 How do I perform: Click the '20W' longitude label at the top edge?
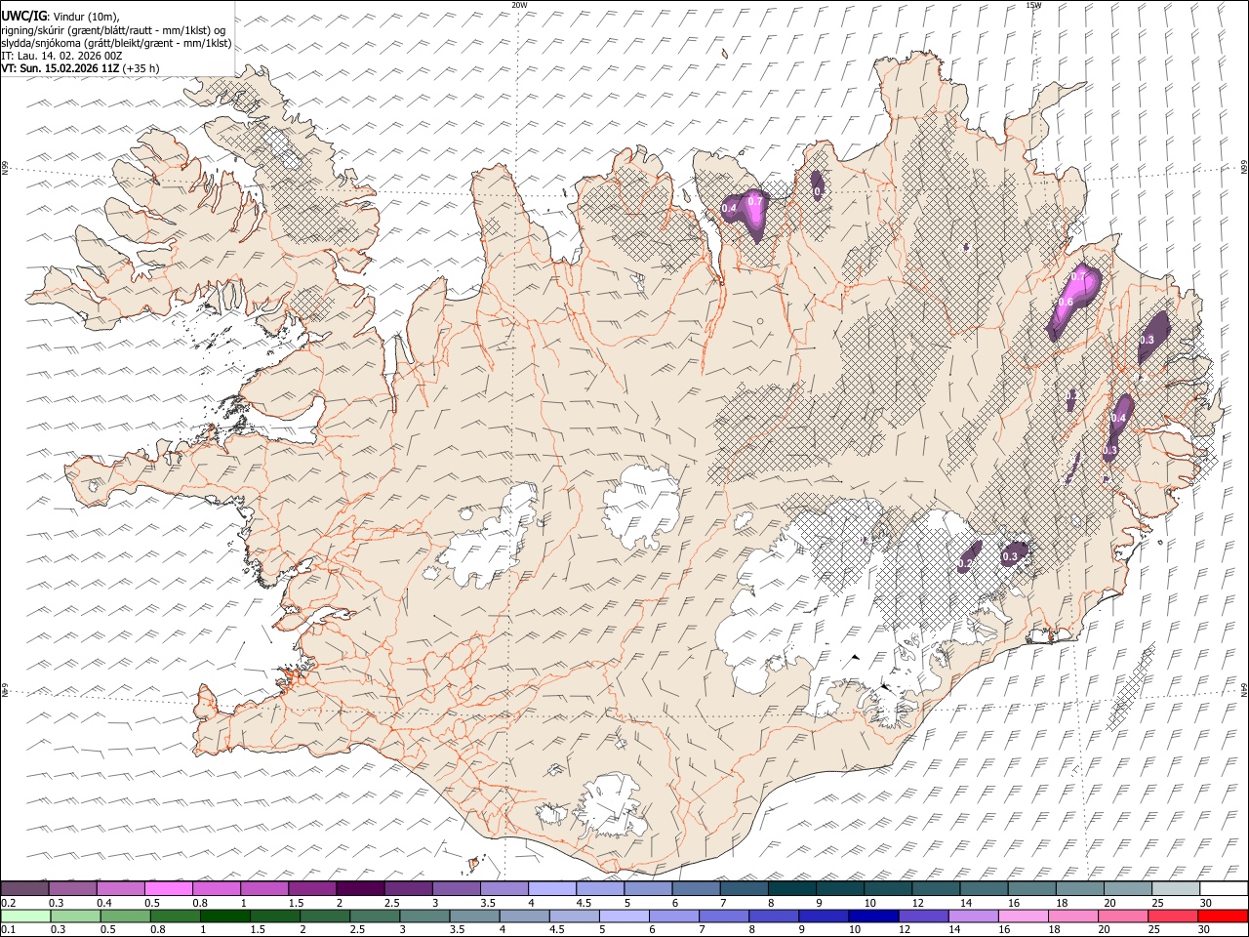point(519,5)
